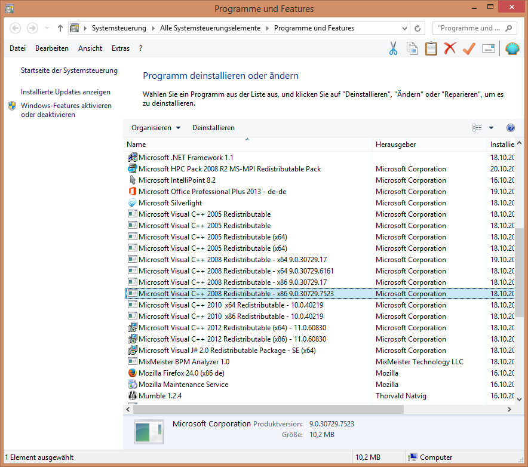Open the Organisieren dropdown
The width and height of the screenshot is (528, 467).
tap(156, 128)
